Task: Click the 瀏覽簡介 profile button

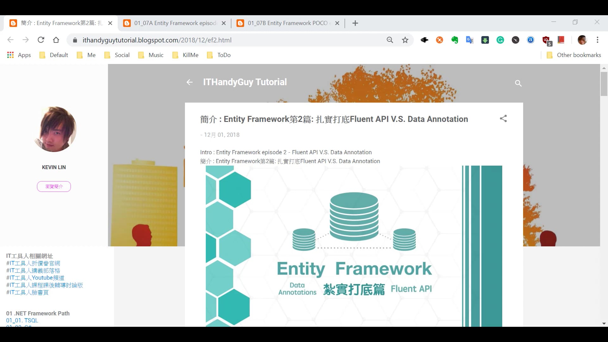Action: [54, 187]
